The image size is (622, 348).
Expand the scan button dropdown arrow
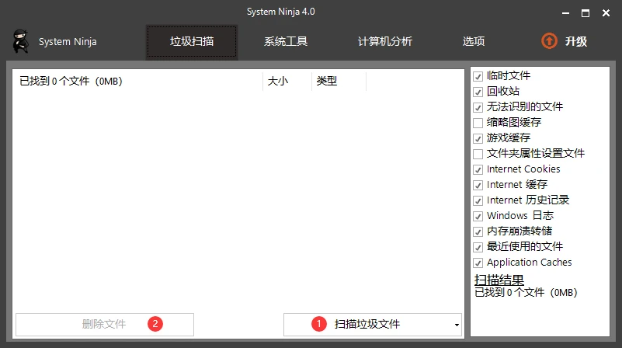coord(457,325)
